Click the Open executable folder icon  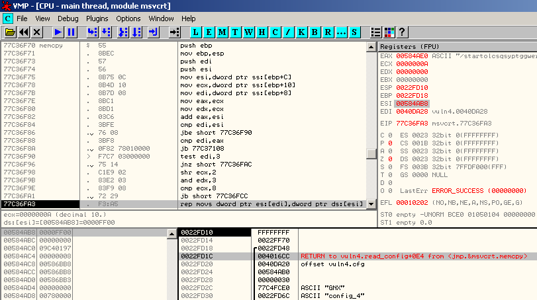pos(10,32)
